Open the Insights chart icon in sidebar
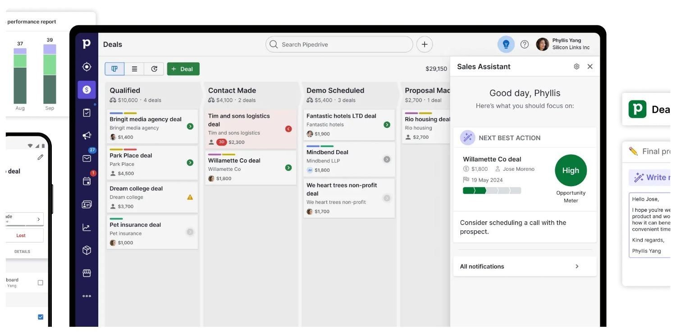The height and width of the screenshot is (334, 676). 87,228
